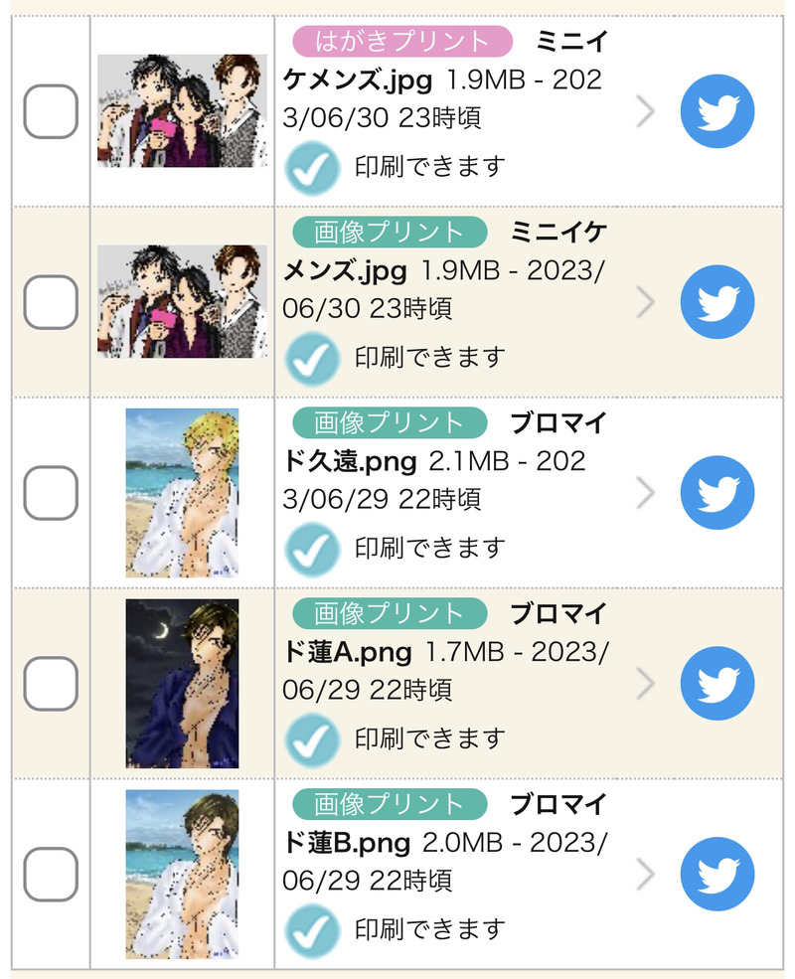Click printable checkmark icon for ブロマイド久遠.png
Viewport: 795px width, 979px height.
pos(313,549)
